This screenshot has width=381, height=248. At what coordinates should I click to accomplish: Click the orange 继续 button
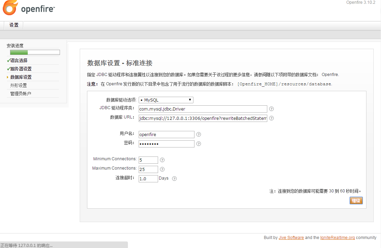(x=356, y=201)
